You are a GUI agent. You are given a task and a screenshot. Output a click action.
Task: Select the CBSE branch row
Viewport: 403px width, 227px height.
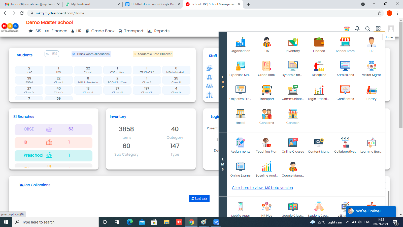tap(53, 129)
